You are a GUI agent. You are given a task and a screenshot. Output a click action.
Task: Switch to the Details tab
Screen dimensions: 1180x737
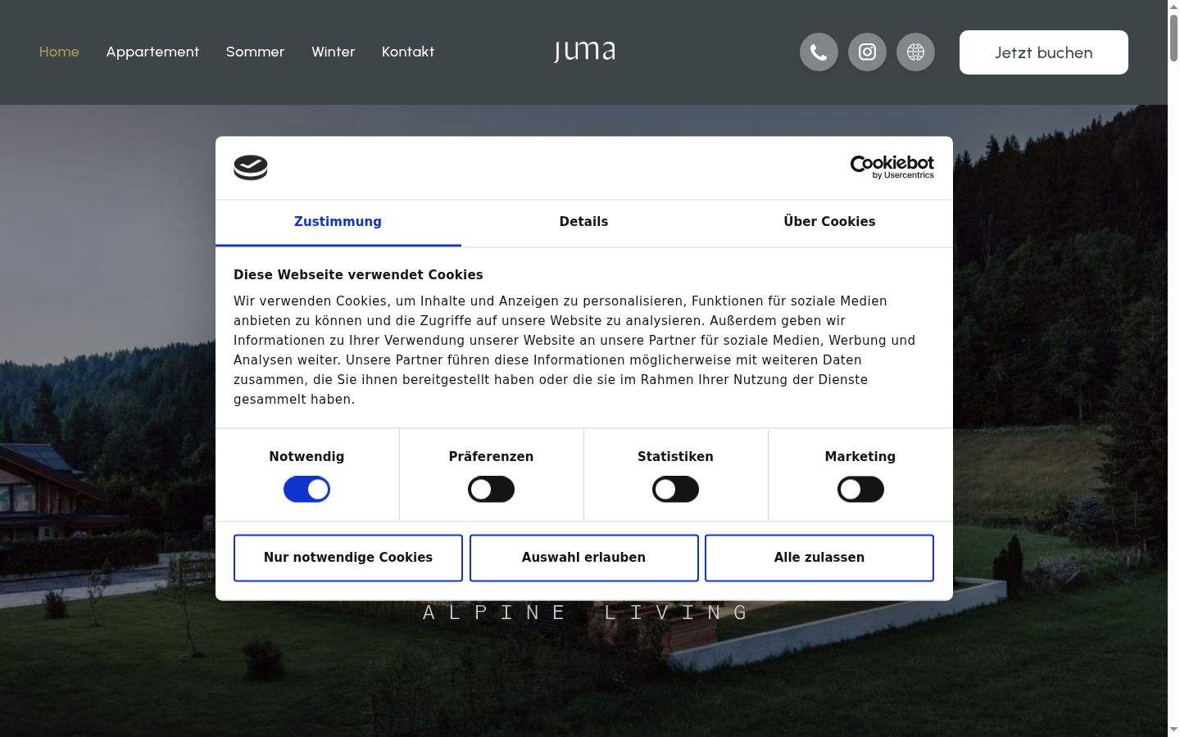coord(583,222)
